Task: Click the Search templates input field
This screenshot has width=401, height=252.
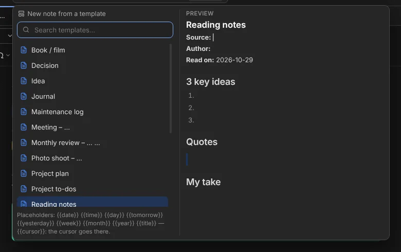Action: 95,30
